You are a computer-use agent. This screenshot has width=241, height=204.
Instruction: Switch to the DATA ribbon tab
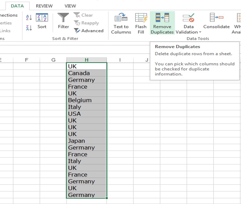17,6
